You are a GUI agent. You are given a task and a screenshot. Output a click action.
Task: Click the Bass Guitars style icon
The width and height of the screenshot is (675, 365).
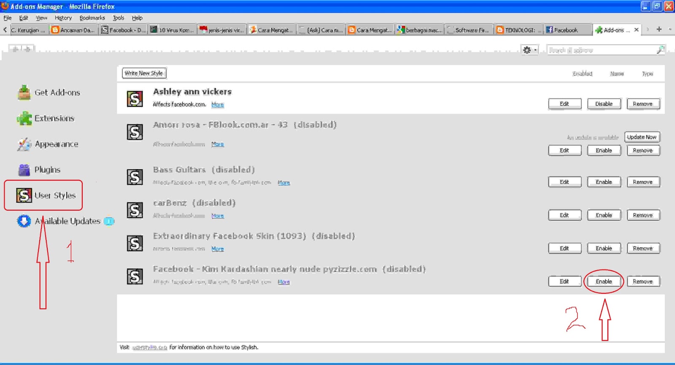135,177
